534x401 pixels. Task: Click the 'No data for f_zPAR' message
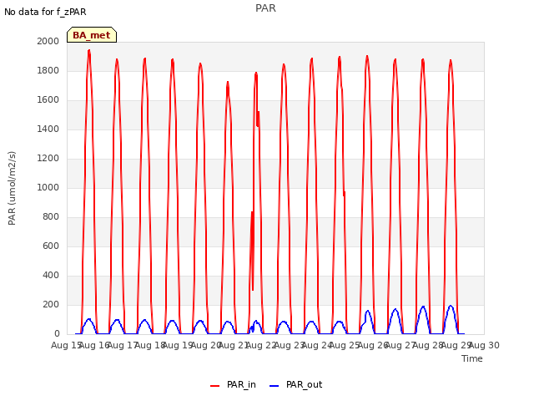pos(45,12)
